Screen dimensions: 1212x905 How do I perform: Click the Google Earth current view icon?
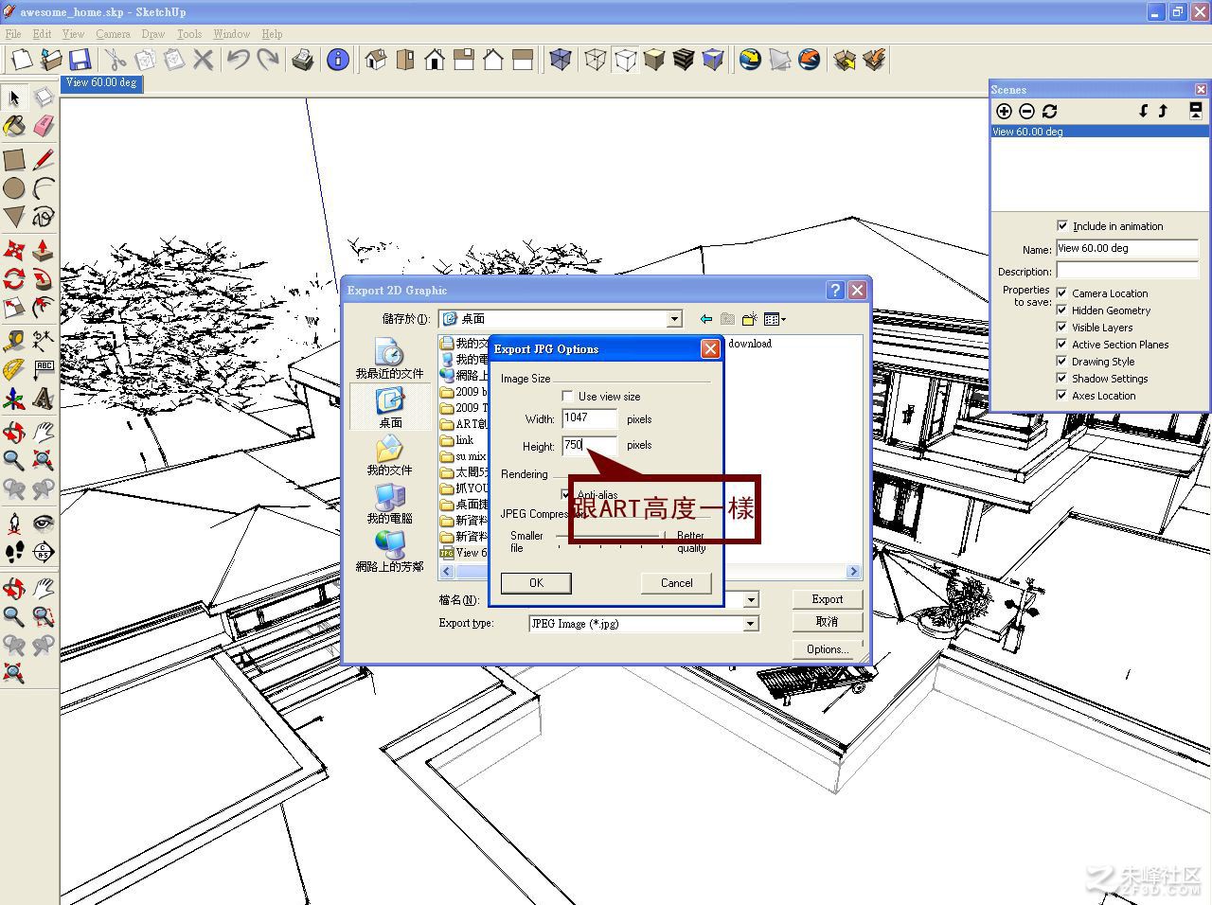(x=750, y=60)
